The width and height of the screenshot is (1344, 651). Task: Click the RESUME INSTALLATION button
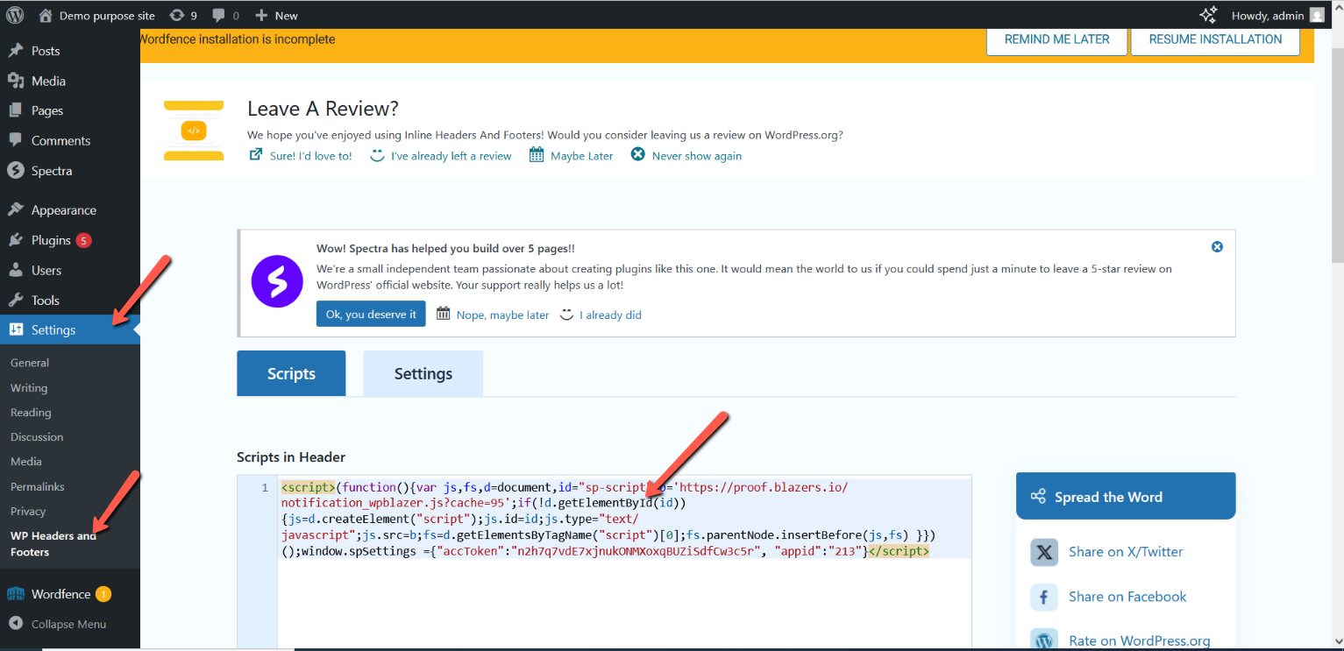pos(1215,39)
